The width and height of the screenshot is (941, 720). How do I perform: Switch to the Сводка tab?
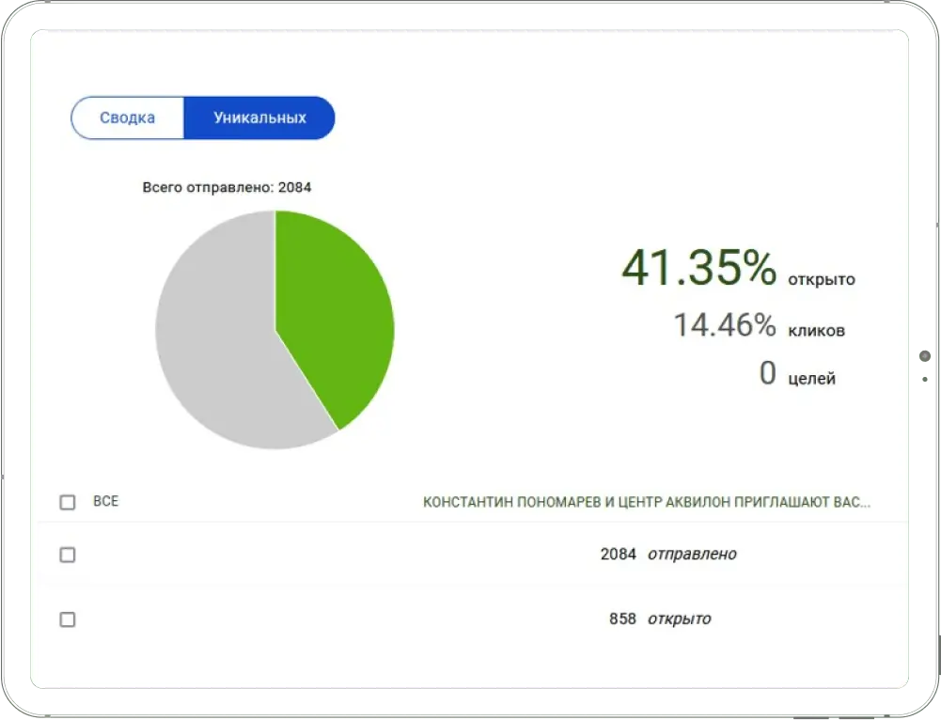coord(128,118)
